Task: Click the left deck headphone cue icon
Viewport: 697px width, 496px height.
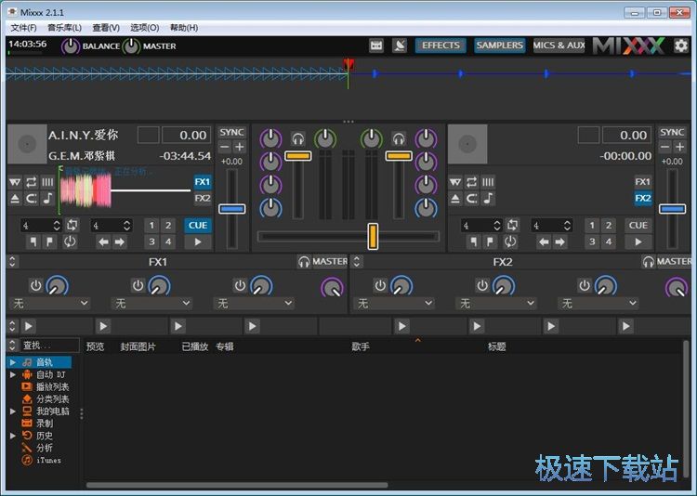Action: 298,138
